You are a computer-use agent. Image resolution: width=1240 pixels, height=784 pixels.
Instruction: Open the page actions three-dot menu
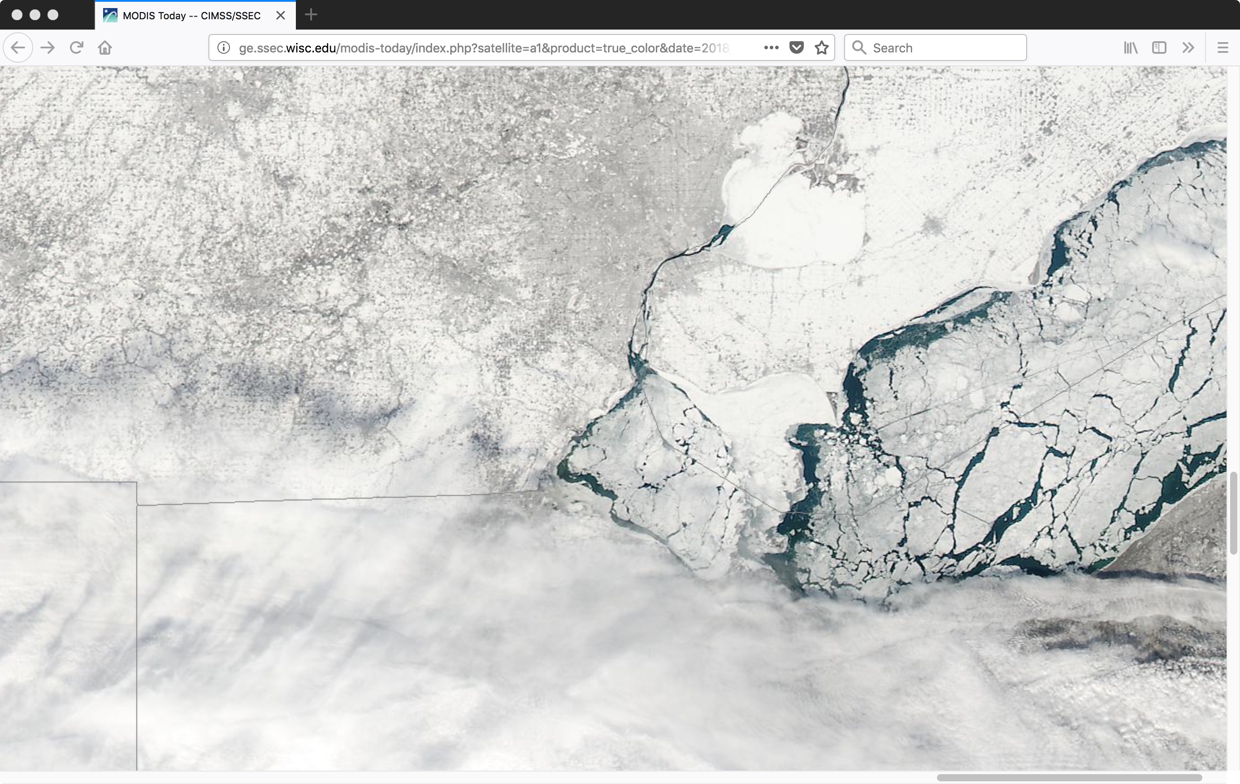(x=771, y=48)
